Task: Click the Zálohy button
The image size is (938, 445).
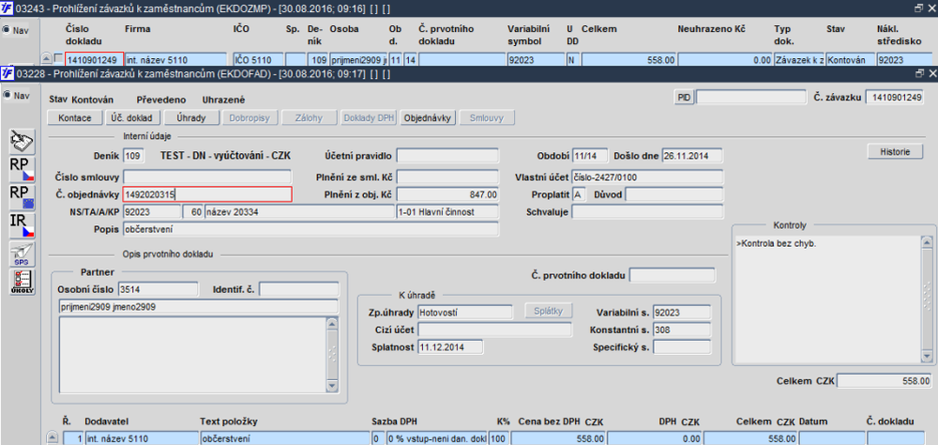Action: coord(310,118)
